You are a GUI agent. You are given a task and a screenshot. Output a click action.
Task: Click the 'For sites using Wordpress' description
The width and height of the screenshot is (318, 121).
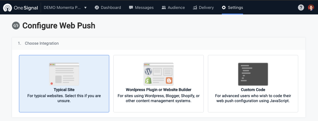[x=159, y=98]
